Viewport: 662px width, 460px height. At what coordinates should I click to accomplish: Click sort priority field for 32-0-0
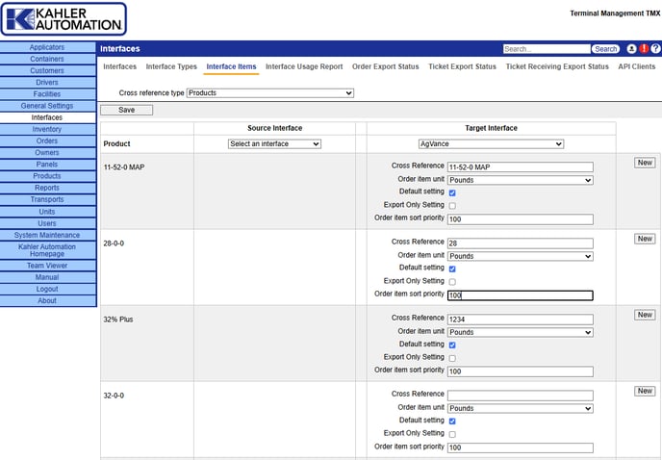coord(521,447)
